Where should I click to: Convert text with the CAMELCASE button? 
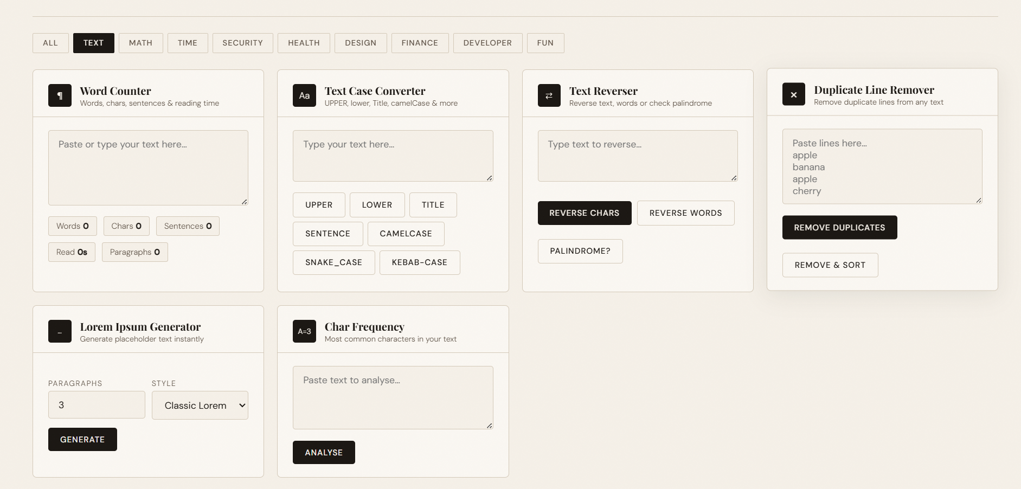[x=406, y=234]
